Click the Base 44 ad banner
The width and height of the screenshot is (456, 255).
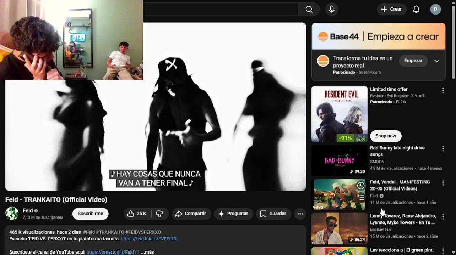coord(378,36)
